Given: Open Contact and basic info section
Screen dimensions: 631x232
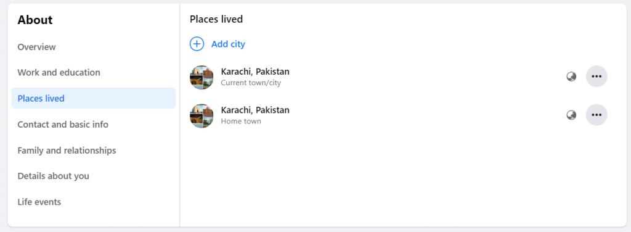Looking at the screenshot, I should point(63,125).
